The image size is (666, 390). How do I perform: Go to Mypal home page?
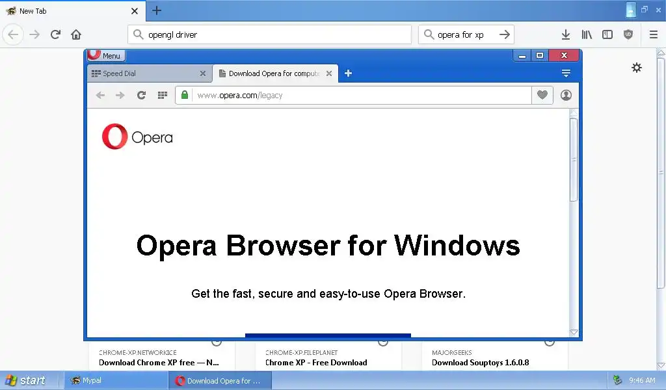tap(76, 34)
